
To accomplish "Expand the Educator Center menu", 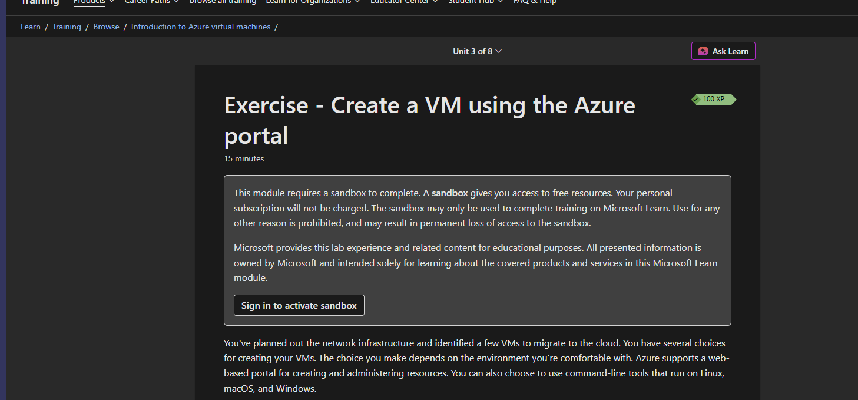I will (404, 2).
